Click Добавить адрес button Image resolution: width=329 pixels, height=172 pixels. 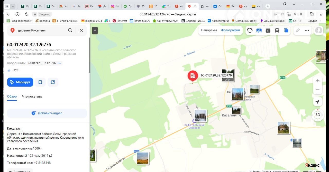point(47,113)
